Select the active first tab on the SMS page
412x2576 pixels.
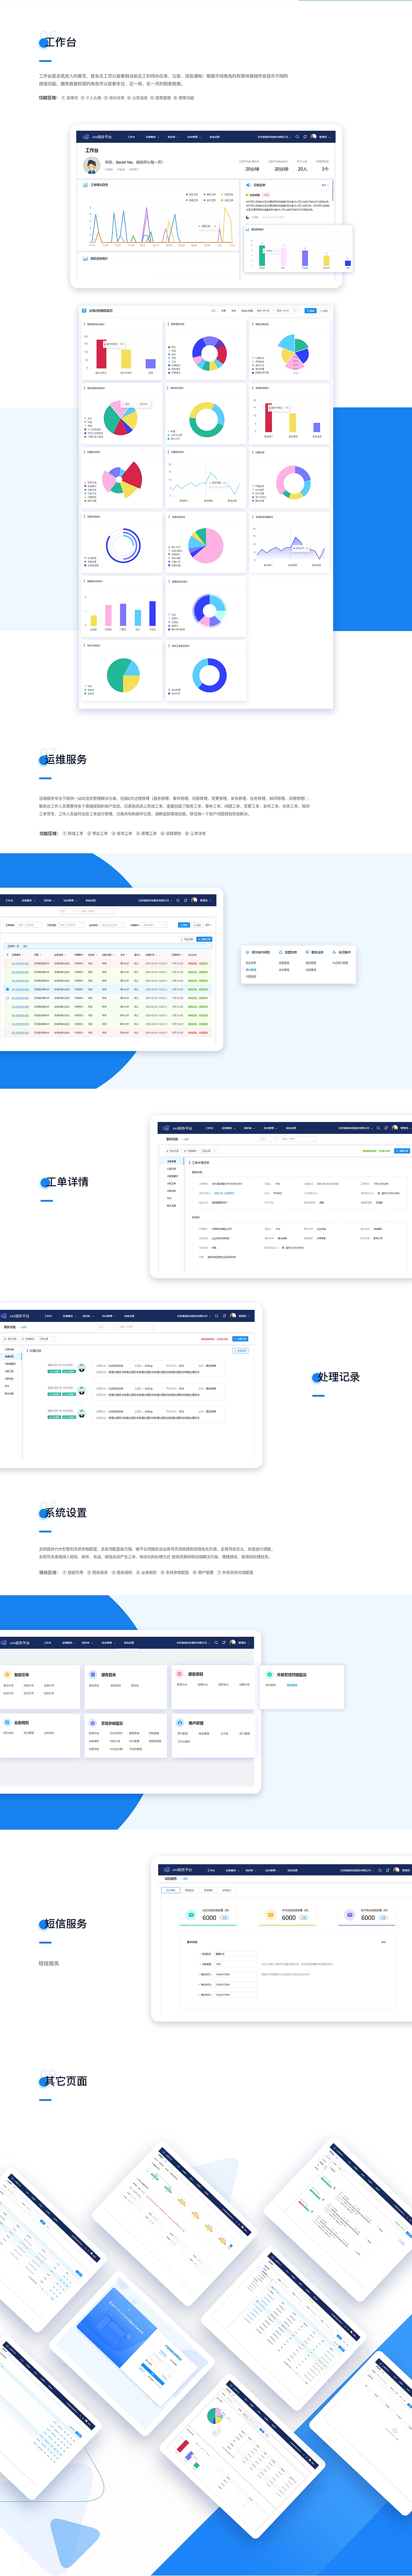tap(171, 1890)
